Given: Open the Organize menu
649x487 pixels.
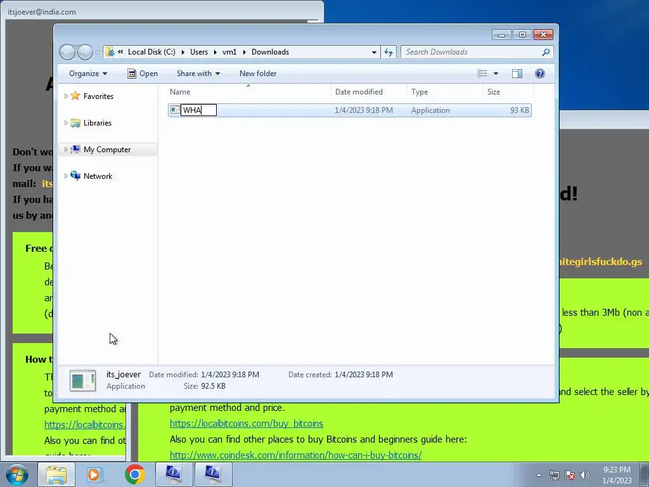Looking at the screenshot, I should click(87, 74).
